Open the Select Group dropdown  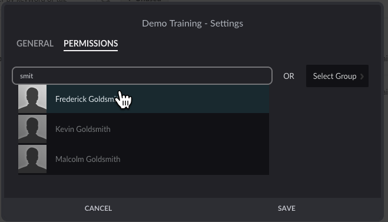(x=337, y=76)
